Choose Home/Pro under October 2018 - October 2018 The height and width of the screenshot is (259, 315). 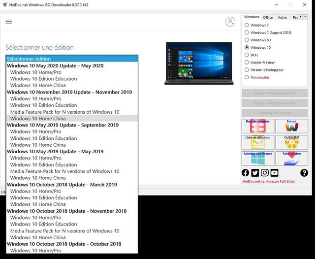click(72, 251)
